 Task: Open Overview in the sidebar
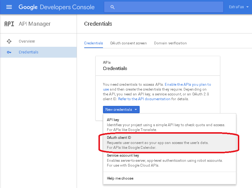pyautogui.click(x=38, y=41)
